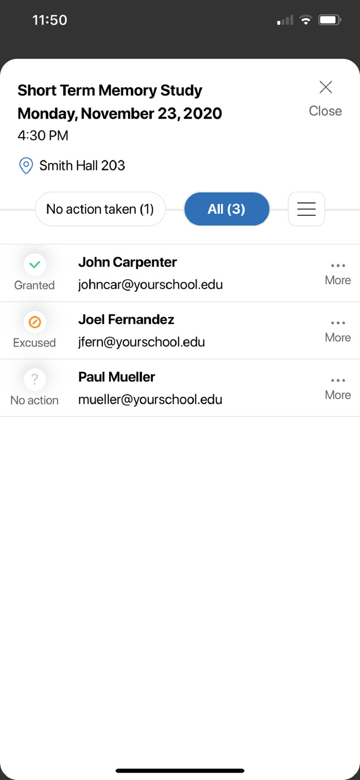Tap email mueller@yourschool.edu

click(150, 399)
